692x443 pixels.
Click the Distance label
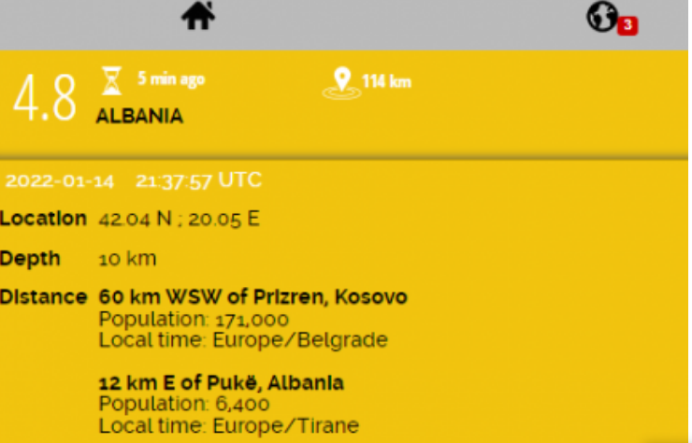(x=43, y=297)
